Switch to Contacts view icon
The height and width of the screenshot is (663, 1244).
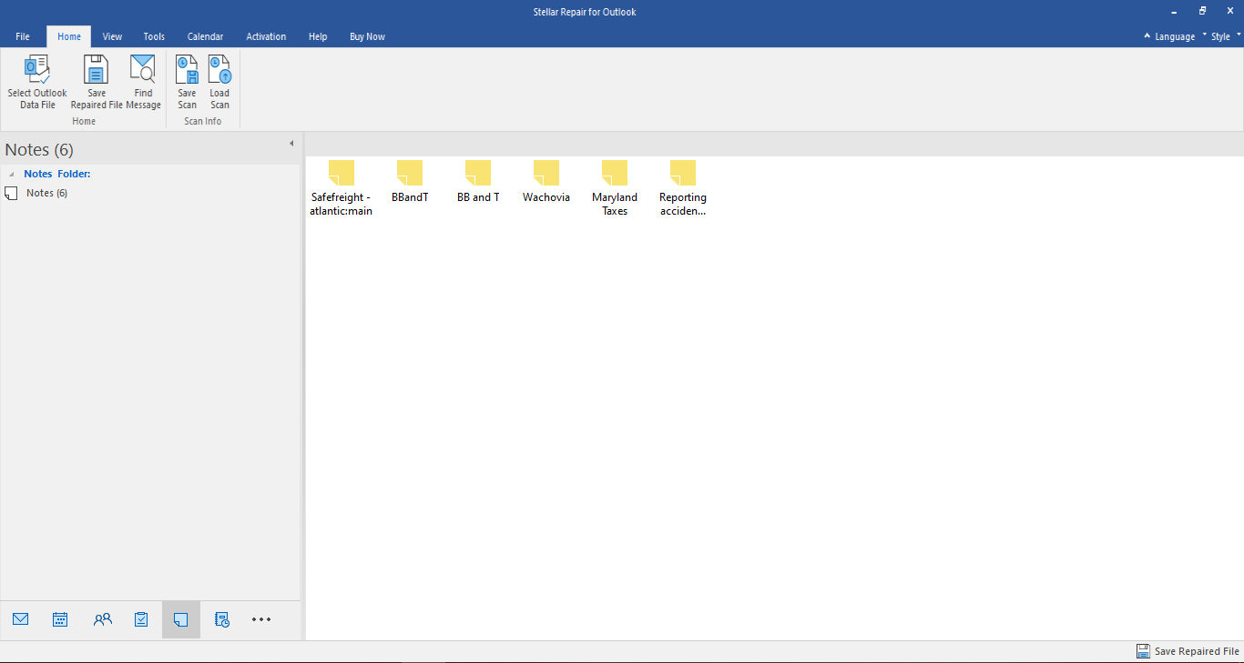103,619
